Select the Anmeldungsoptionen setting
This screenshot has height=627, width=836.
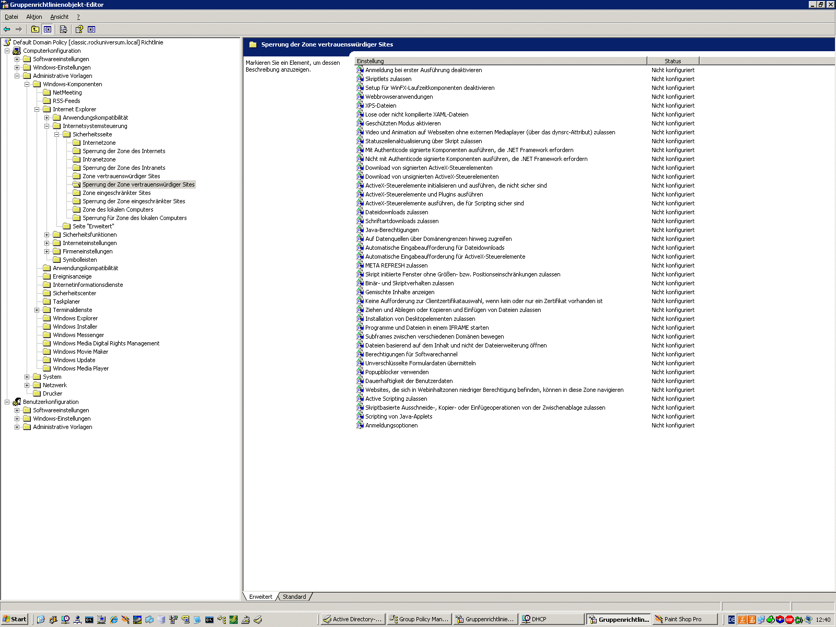pyautogui.click(x=391, y=425)
